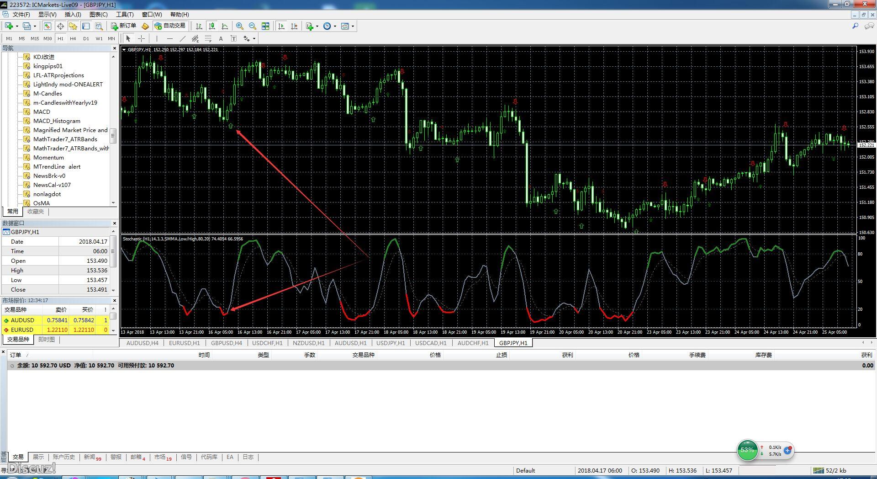The width and height of the screenshot is (877, 479).
Task: Zoom in on the chart
Action: coord(240,26)
